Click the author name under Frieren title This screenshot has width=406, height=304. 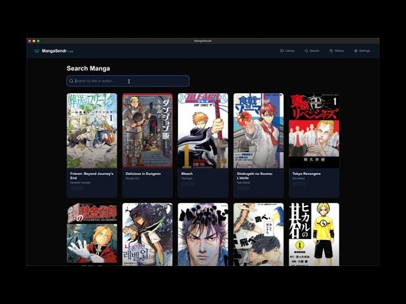click(x=81, y=182)
